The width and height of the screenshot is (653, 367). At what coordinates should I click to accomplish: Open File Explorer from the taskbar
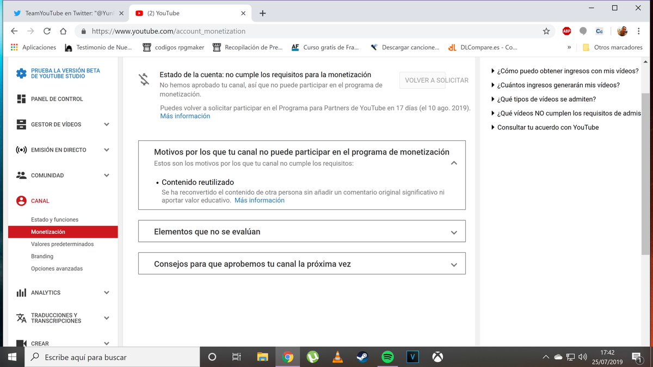pyautogui.click(x=262, y=357)
